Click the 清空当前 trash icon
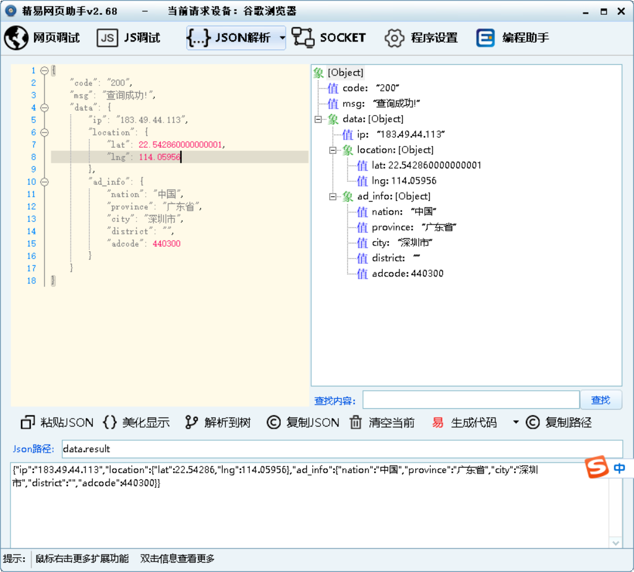634x572 pixels. point(356,422)
